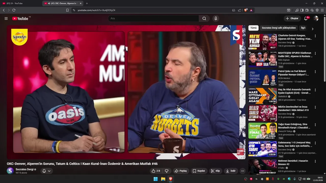Open more actions under the video
The height and width of the screenshot is (183, 326).
pos(242,171)
